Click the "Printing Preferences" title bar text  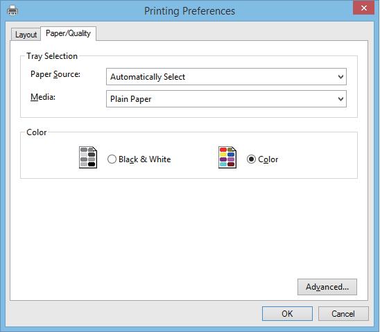(x=189, y=11)
